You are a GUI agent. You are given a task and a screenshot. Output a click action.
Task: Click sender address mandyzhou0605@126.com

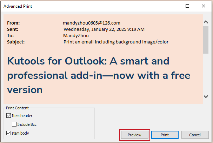point(92,23)
